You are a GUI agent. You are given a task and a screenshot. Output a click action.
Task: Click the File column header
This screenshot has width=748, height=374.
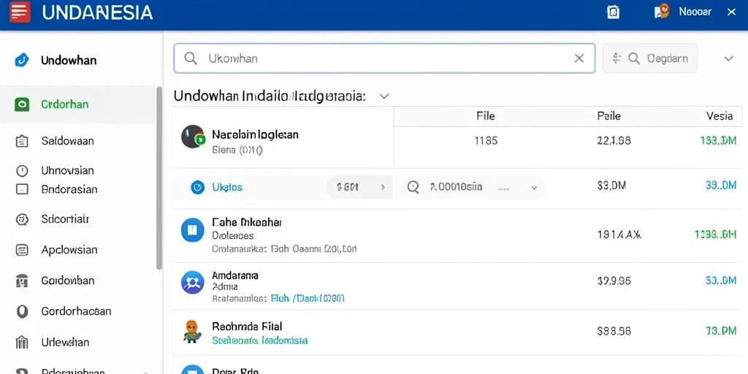pyautogui.click(x=486, y=116)
